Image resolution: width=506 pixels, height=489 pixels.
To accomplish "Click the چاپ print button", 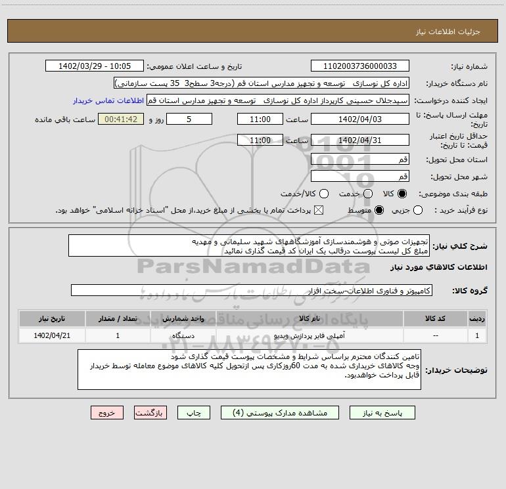I will [x=194, y=413].
